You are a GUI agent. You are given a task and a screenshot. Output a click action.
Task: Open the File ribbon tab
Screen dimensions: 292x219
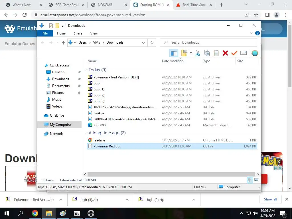(x=45, y=33)
